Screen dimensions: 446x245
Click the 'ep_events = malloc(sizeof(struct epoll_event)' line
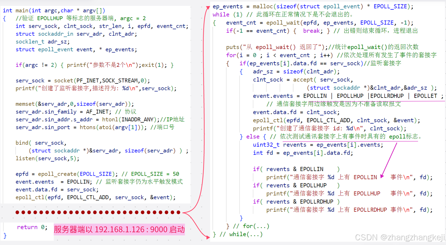pos(313,6)
